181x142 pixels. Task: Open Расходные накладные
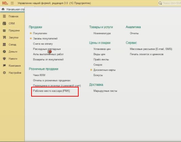(x=47, y=49)
